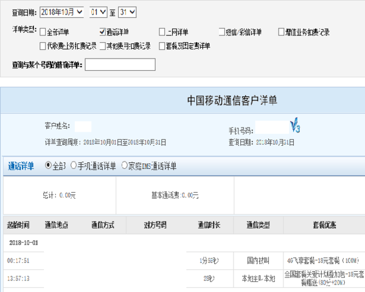Click the 手机号码 label
The height and width of the screenshot is (292, 365).
coord(241,131)
